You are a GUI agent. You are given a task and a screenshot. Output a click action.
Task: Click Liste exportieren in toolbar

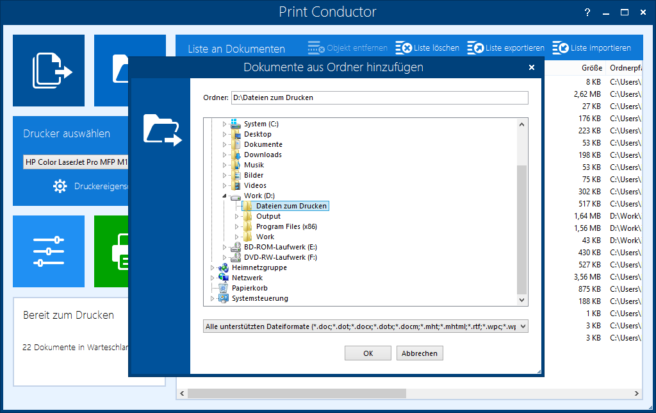[506, 48]
